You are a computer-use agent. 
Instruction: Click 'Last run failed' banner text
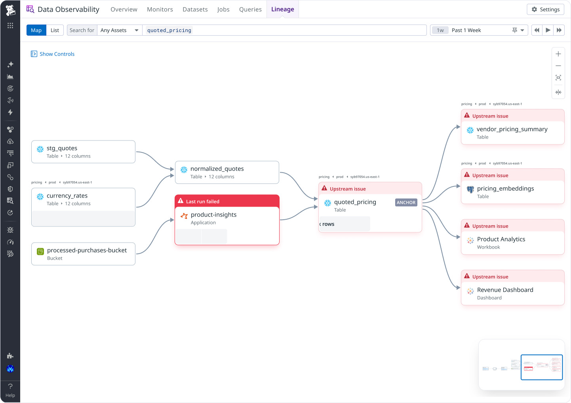coord(203,201)
